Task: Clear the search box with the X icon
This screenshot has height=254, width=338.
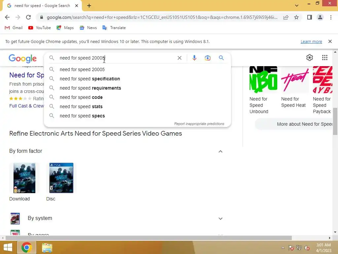Action: pos(179,58)
